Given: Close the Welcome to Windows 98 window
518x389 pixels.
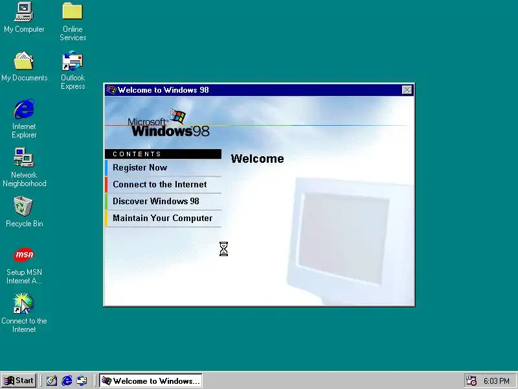Looking at the screenshot, I should [x=407, y=90].
